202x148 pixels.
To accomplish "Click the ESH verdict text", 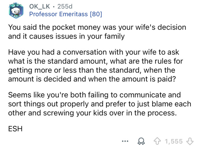I will tap(16, 128).
